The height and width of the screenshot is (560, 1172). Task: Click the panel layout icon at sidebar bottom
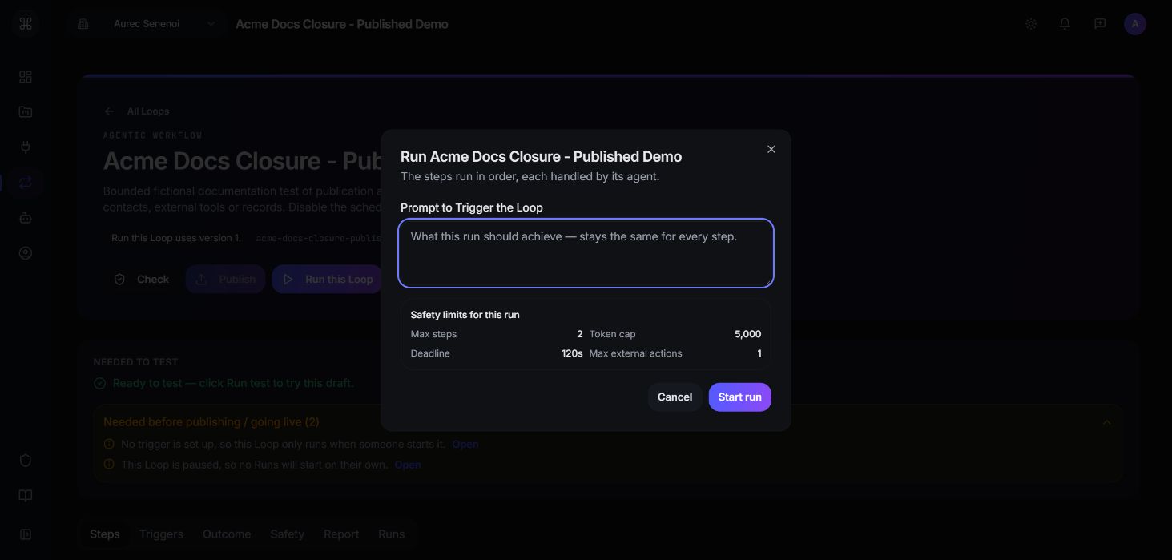tap(26, 534)
